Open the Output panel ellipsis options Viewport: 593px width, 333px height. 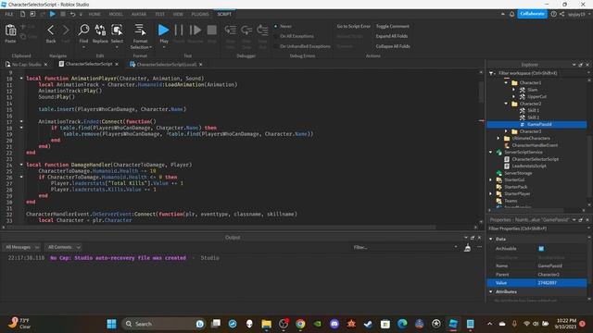pyautogui.click(x=480, y=247)
